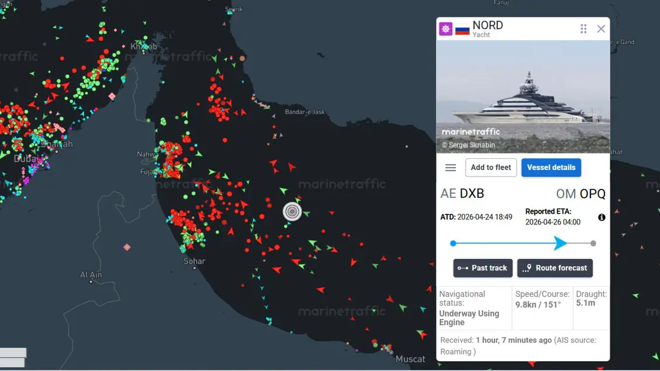
Task: Click the purple yacht type icon
Action: pyautogui.click(x=445, y=29)
